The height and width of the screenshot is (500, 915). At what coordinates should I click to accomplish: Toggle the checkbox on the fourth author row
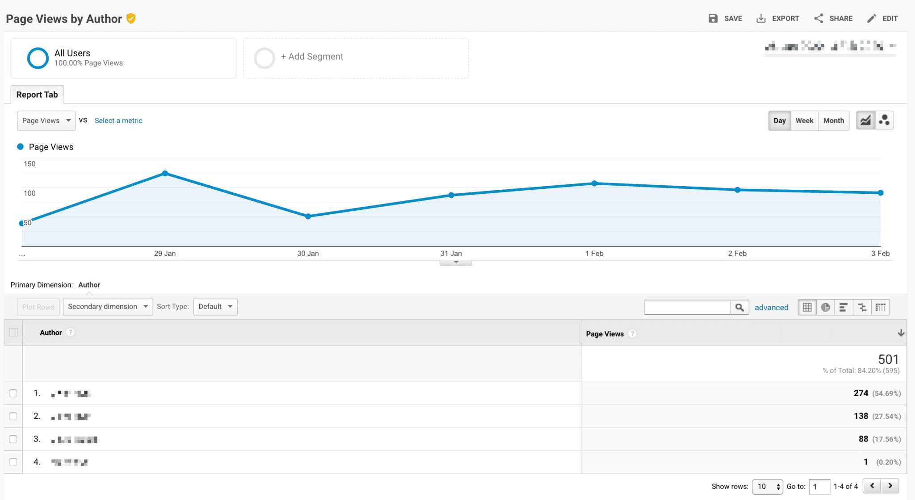tap(13, 462)
